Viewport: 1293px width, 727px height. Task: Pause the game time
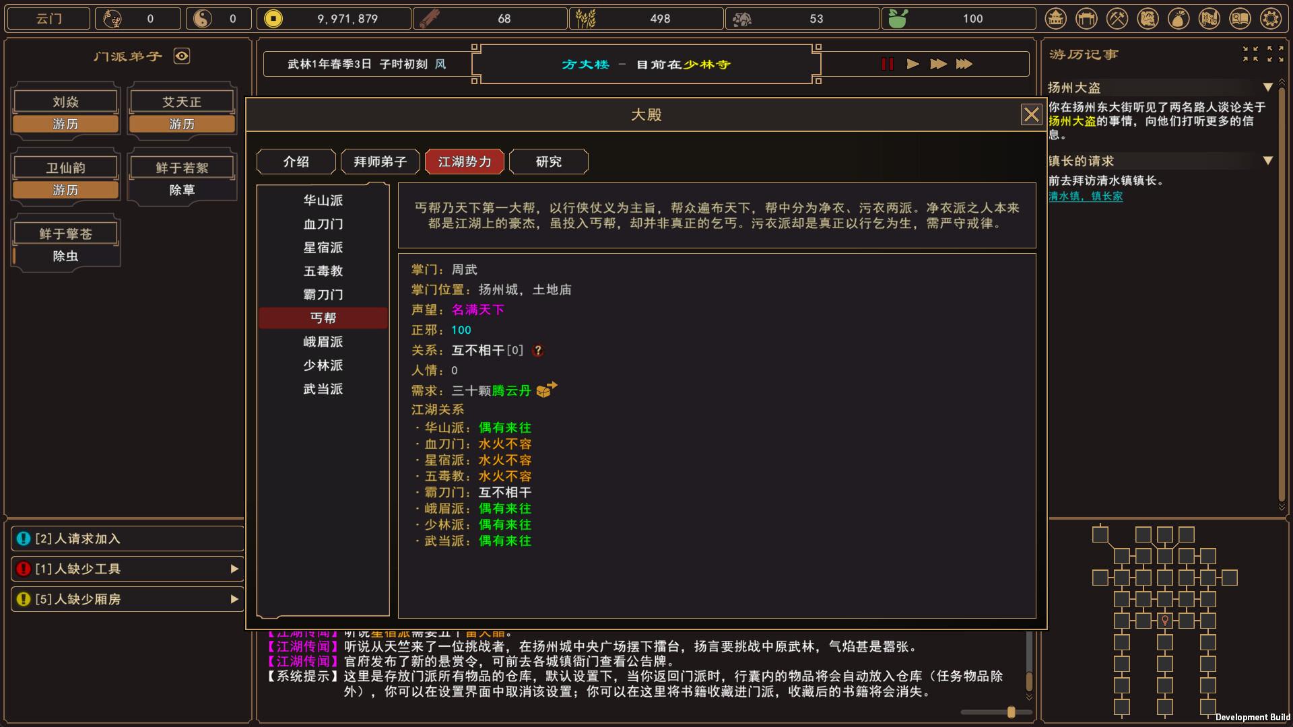click(887, 64)
